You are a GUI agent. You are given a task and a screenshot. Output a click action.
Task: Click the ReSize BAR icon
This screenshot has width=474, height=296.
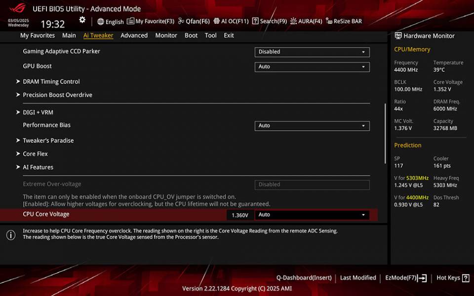pyautogui.click(x=329, y=21)
